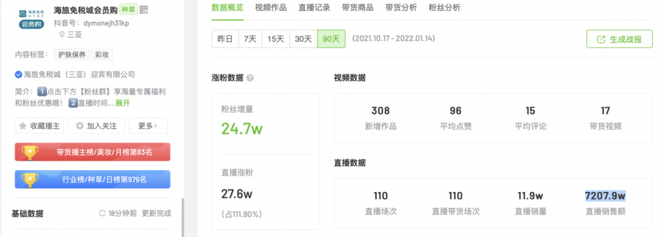The image size is (659, 237).
Task: Click the trophy icon on red ranking banner
Action: (30, 152)
